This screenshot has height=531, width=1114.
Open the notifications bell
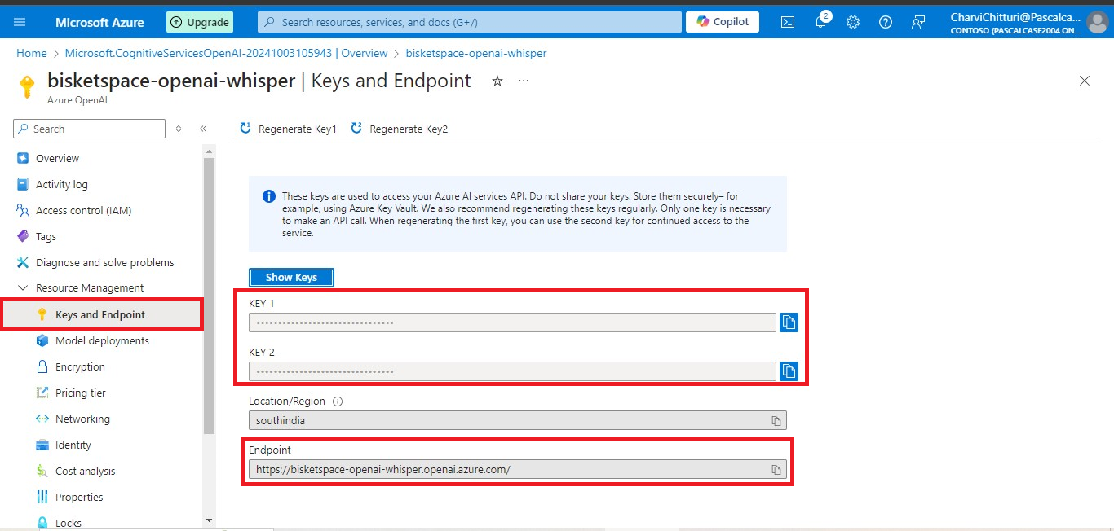coord(820,22)
